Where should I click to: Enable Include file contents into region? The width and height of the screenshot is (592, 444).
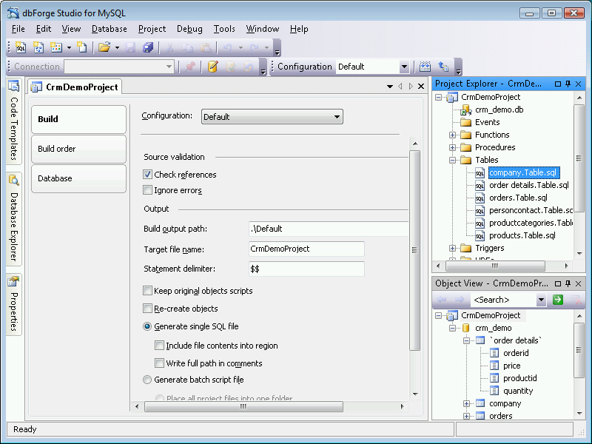[159, 346]
